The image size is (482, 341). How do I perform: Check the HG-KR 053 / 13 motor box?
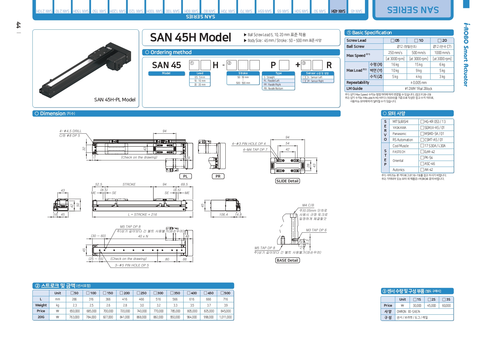(422, 121)
